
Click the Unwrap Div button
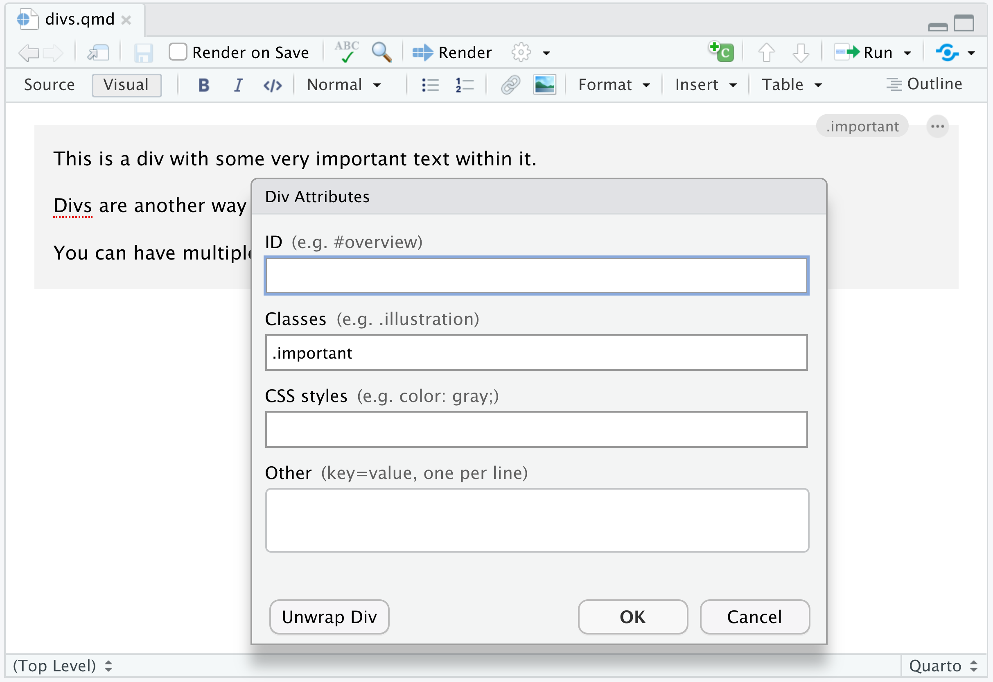(329, 617)
